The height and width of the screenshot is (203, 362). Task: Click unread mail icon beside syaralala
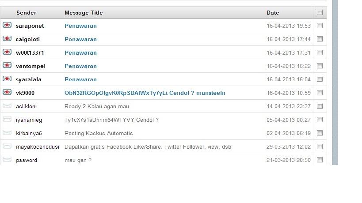7,79
